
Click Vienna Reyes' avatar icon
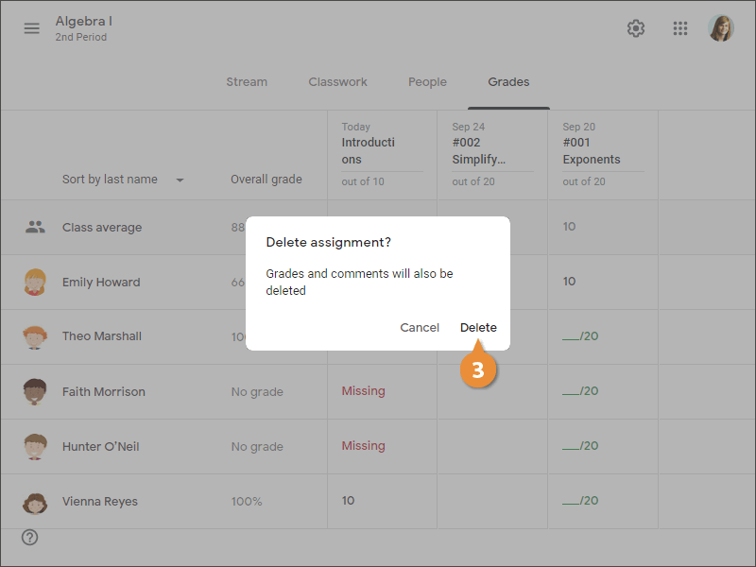pyautogui.click(x=35, y=502)
